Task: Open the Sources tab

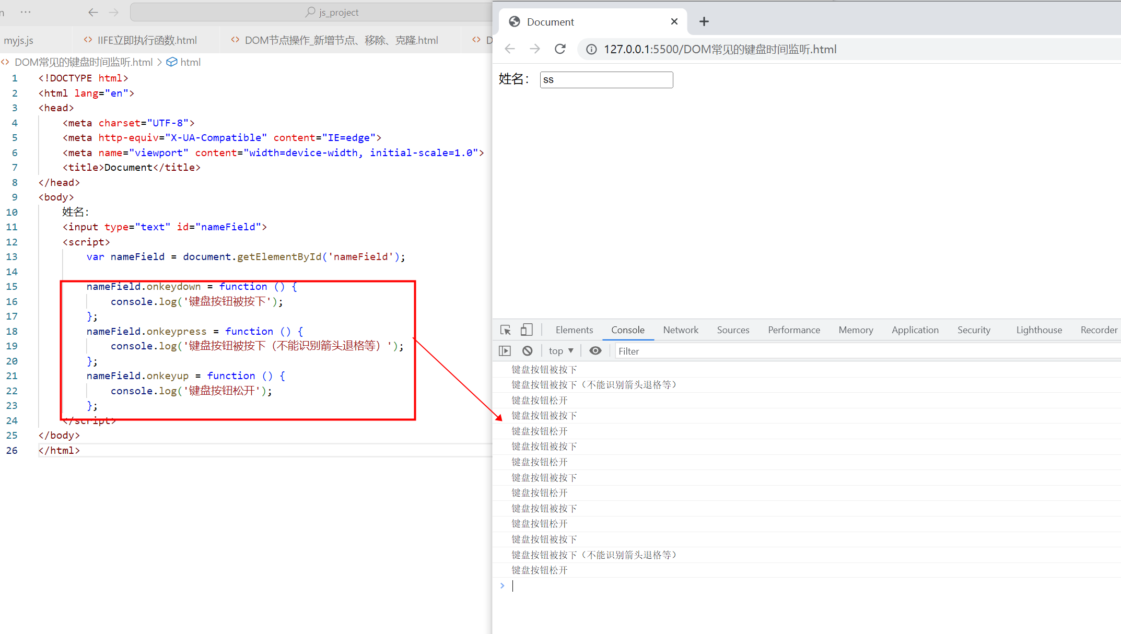Action: click(733, 330)
